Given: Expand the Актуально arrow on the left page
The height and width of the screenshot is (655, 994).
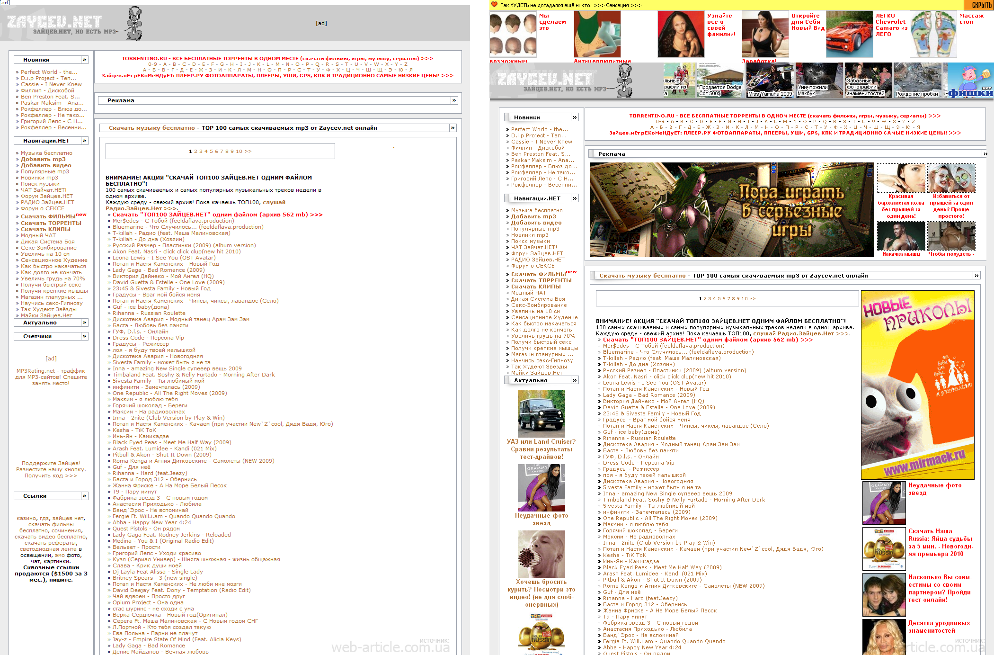Looking at the screenshot, I should (85, 323).
